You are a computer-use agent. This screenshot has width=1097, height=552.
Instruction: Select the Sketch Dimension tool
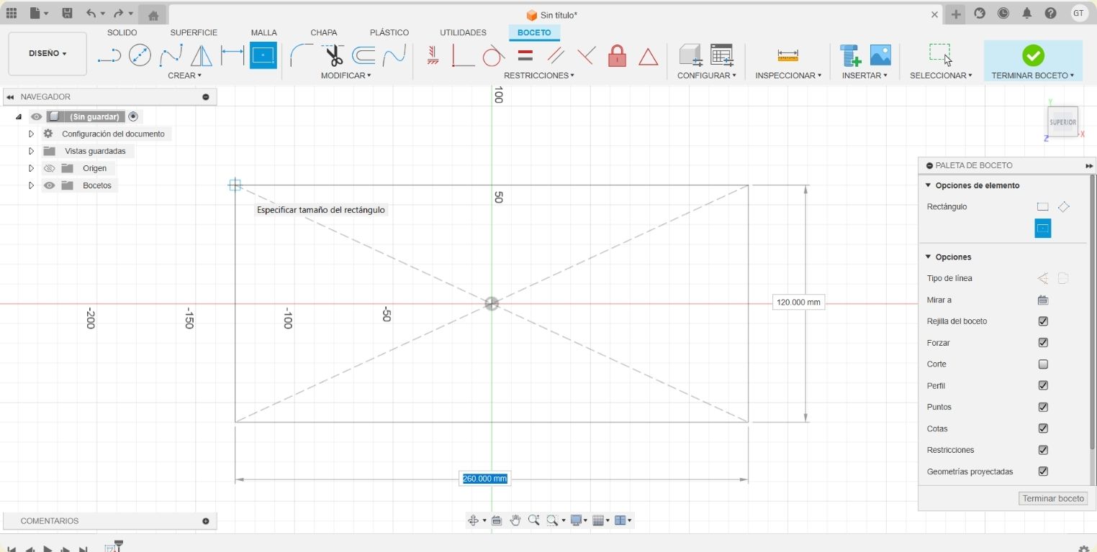233,55
